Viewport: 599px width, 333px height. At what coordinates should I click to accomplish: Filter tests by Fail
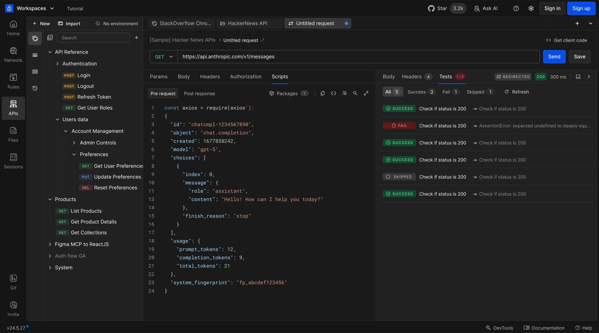click(450, 92)
